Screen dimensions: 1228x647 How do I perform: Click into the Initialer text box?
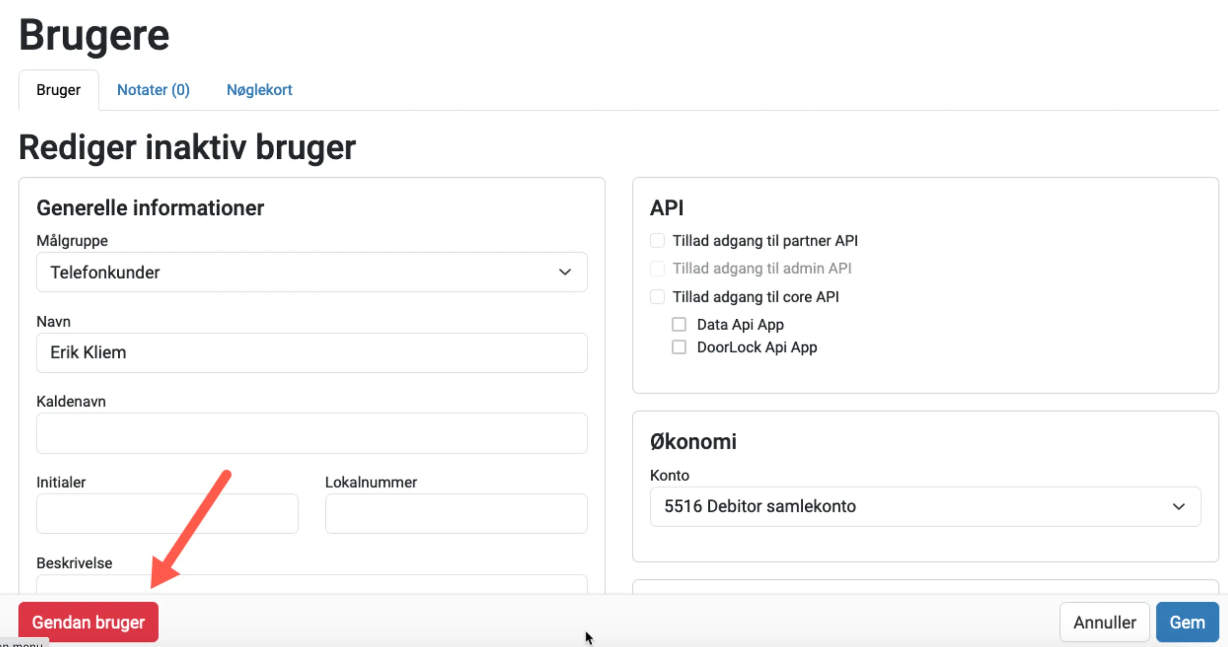click(x=167, y=514)
